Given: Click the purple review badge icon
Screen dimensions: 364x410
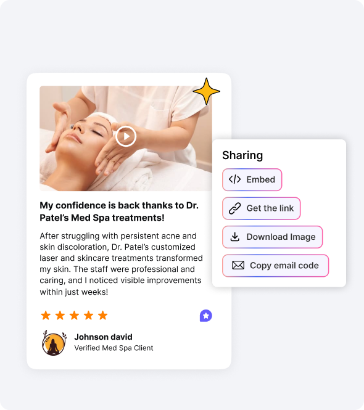Looking at the screenshot, I should coord(206,316).
